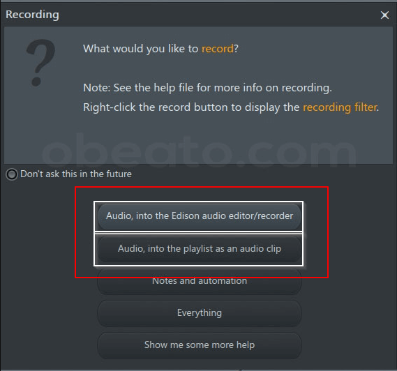This screenshot has height=371, width=397.
Task: Select the Everything recording option
Action: point(200,313)
